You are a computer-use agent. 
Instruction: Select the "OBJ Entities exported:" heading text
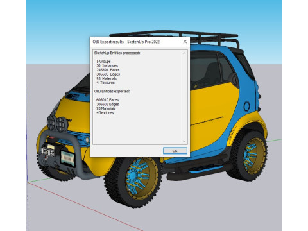112,91
